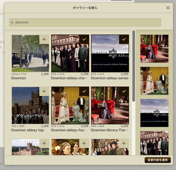Click the Downton-abbey-series file name
The image size is (176, 170).
pos(110,78)
